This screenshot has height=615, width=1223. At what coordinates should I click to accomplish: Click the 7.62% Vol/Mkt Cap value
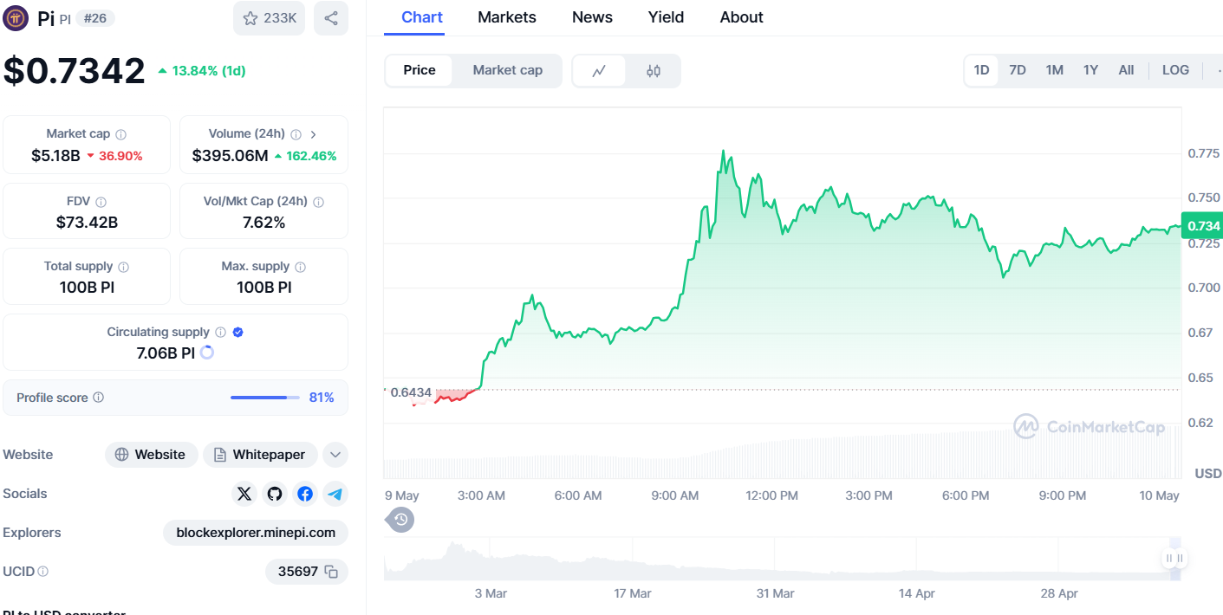[263, 223]
